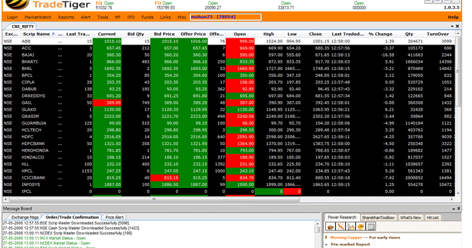Open the Morning Cupper link
Viewport: 472px width, 248px height.
346,237
